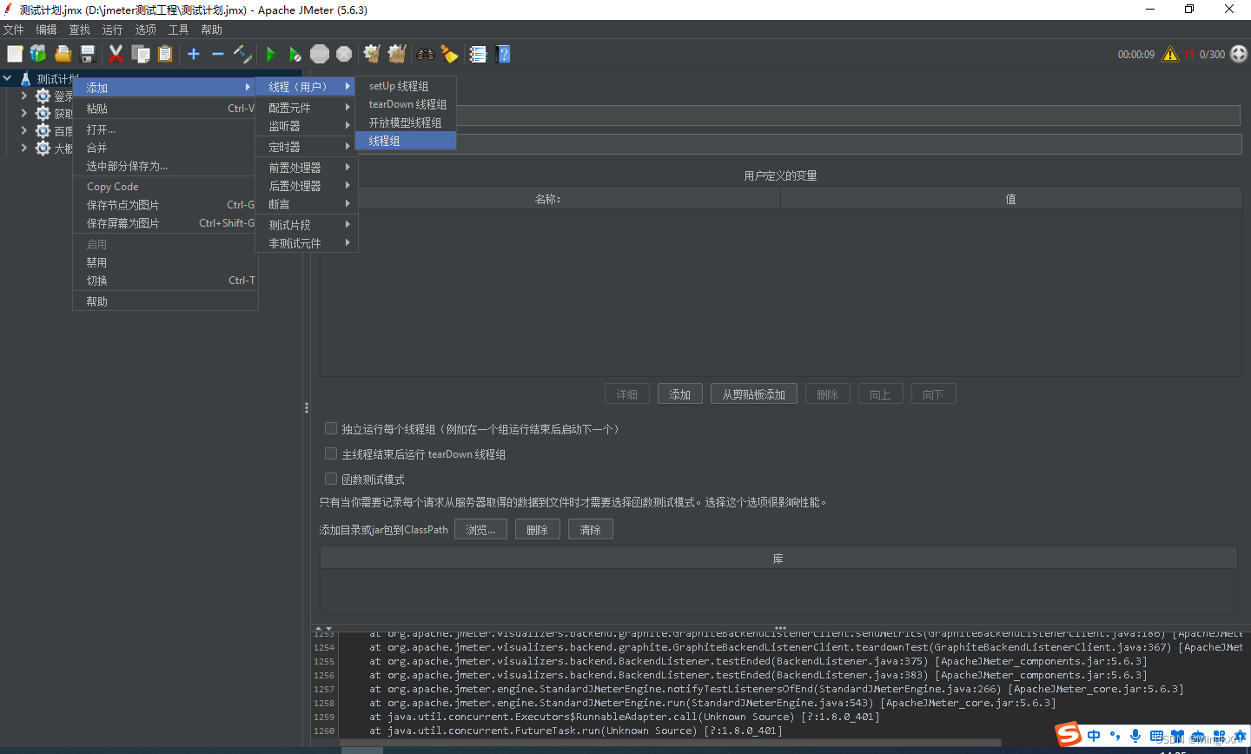Click the Toggle enable/disable icon
The height and width of the screenshot is (754, 1251).
[x=242, y=54]
